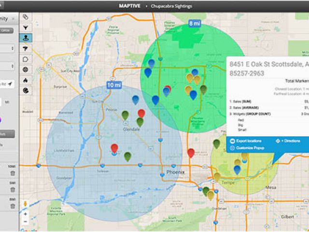Select the dark green pin at top of yellow circle
This screenshot has width=309, height=232.
click(217, 144)
